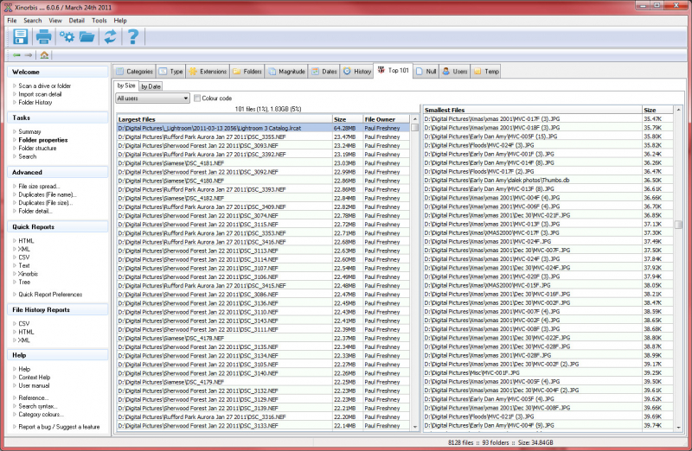This screenshot has height=451, width=692.
Task: Click the open folder toolbar icon
Action: 87,36
